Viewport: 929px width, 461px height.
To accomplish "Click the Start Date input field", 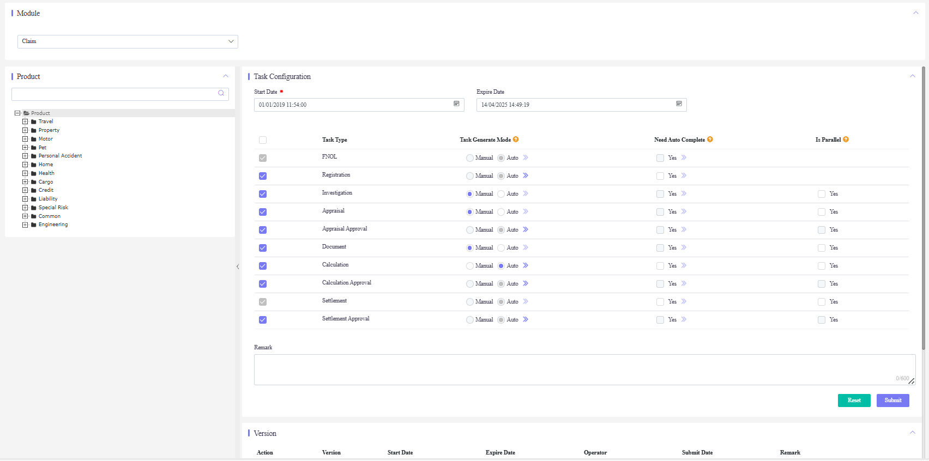I will click(x=359, y=105).
